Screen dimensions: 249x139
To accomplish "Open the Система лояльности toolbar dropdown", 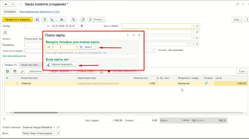I will [123, 71].
